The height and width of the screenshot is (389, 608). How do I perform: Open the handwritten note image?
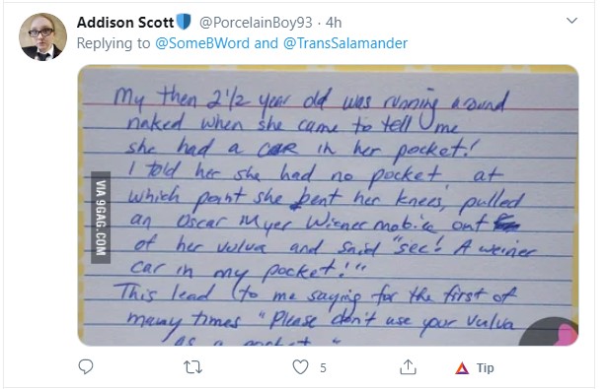328,205
